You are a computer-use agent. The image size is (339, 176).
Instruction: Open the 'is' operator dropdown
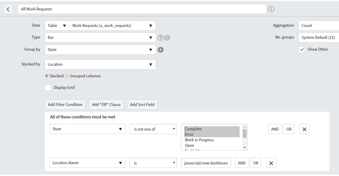(x=153, y=163)
